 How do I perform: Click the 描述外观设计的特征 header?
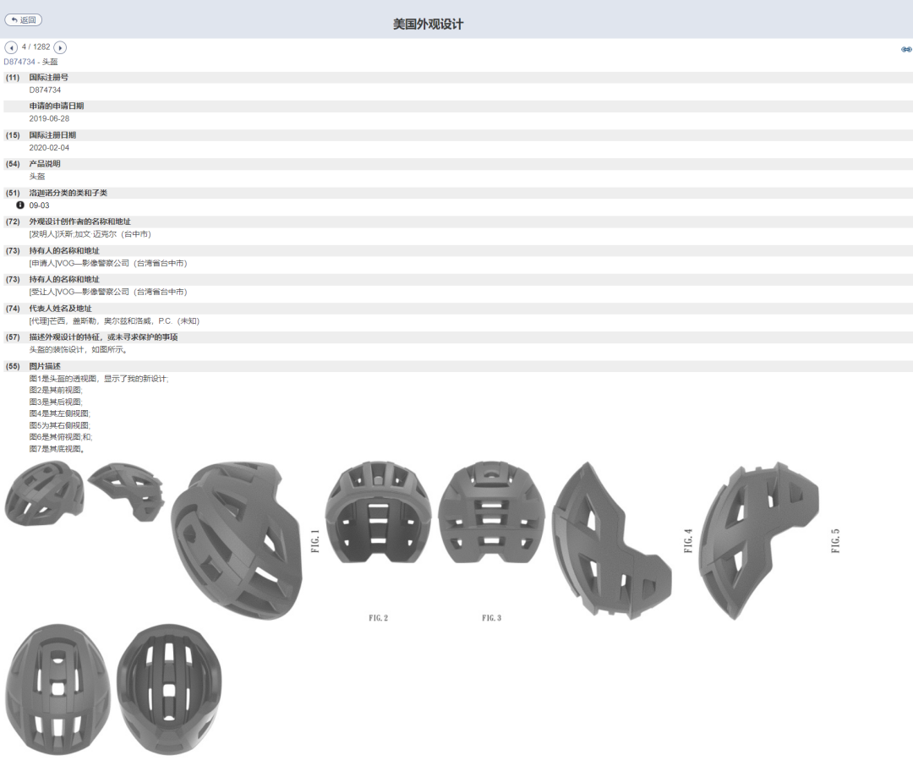(x=104, y=336)
